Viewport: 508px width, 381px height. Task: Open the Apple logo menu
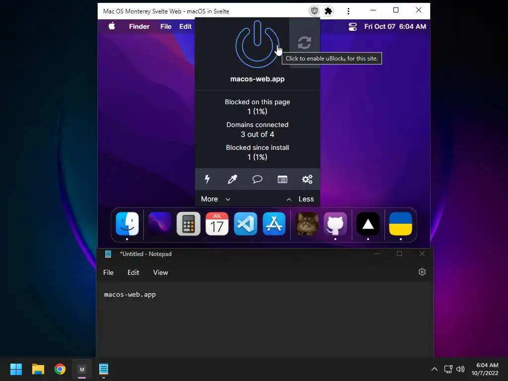[112, 26]
